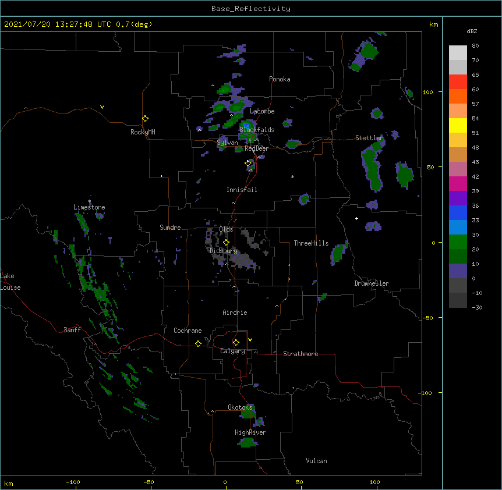The image size is (502, 490).
Task: Click the HighRiver label
Action: point(250,432)
